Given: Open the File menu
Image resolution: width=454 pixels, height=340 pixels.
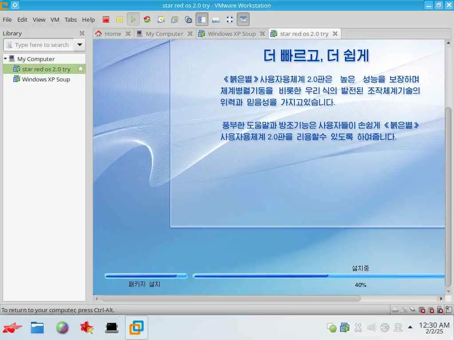Looking at the screenshot, I should click(7, 19).
